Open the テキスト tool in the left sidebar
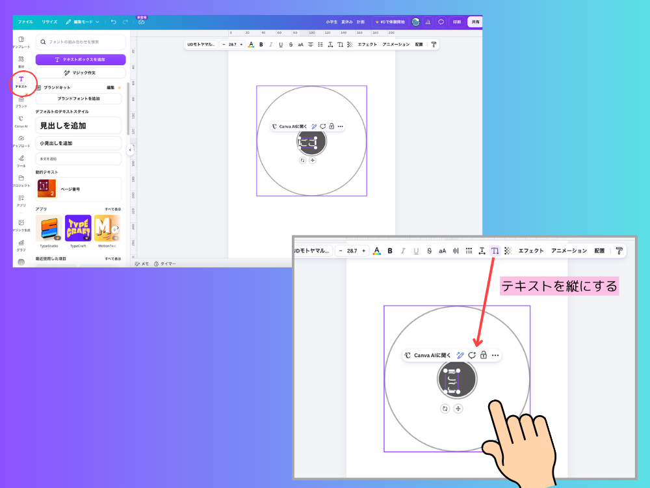The width and height of the screenshot is (650, 488). (21, 82)
